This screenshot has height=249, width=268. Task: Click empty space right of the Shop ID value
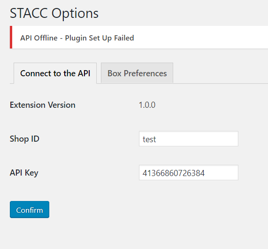coord(197,139)
